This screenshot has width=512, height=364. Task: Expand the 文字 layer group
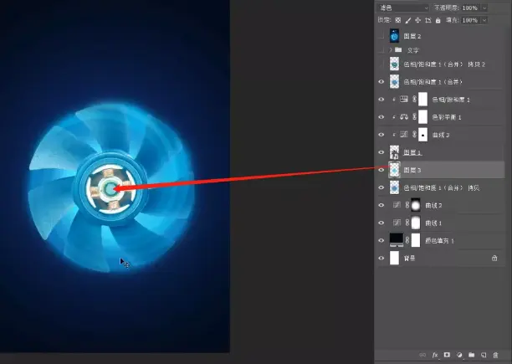[x=391, y=50]
